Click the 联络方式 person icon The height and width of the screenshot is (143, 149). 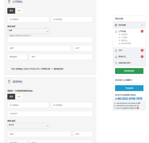tap(116, 57)
